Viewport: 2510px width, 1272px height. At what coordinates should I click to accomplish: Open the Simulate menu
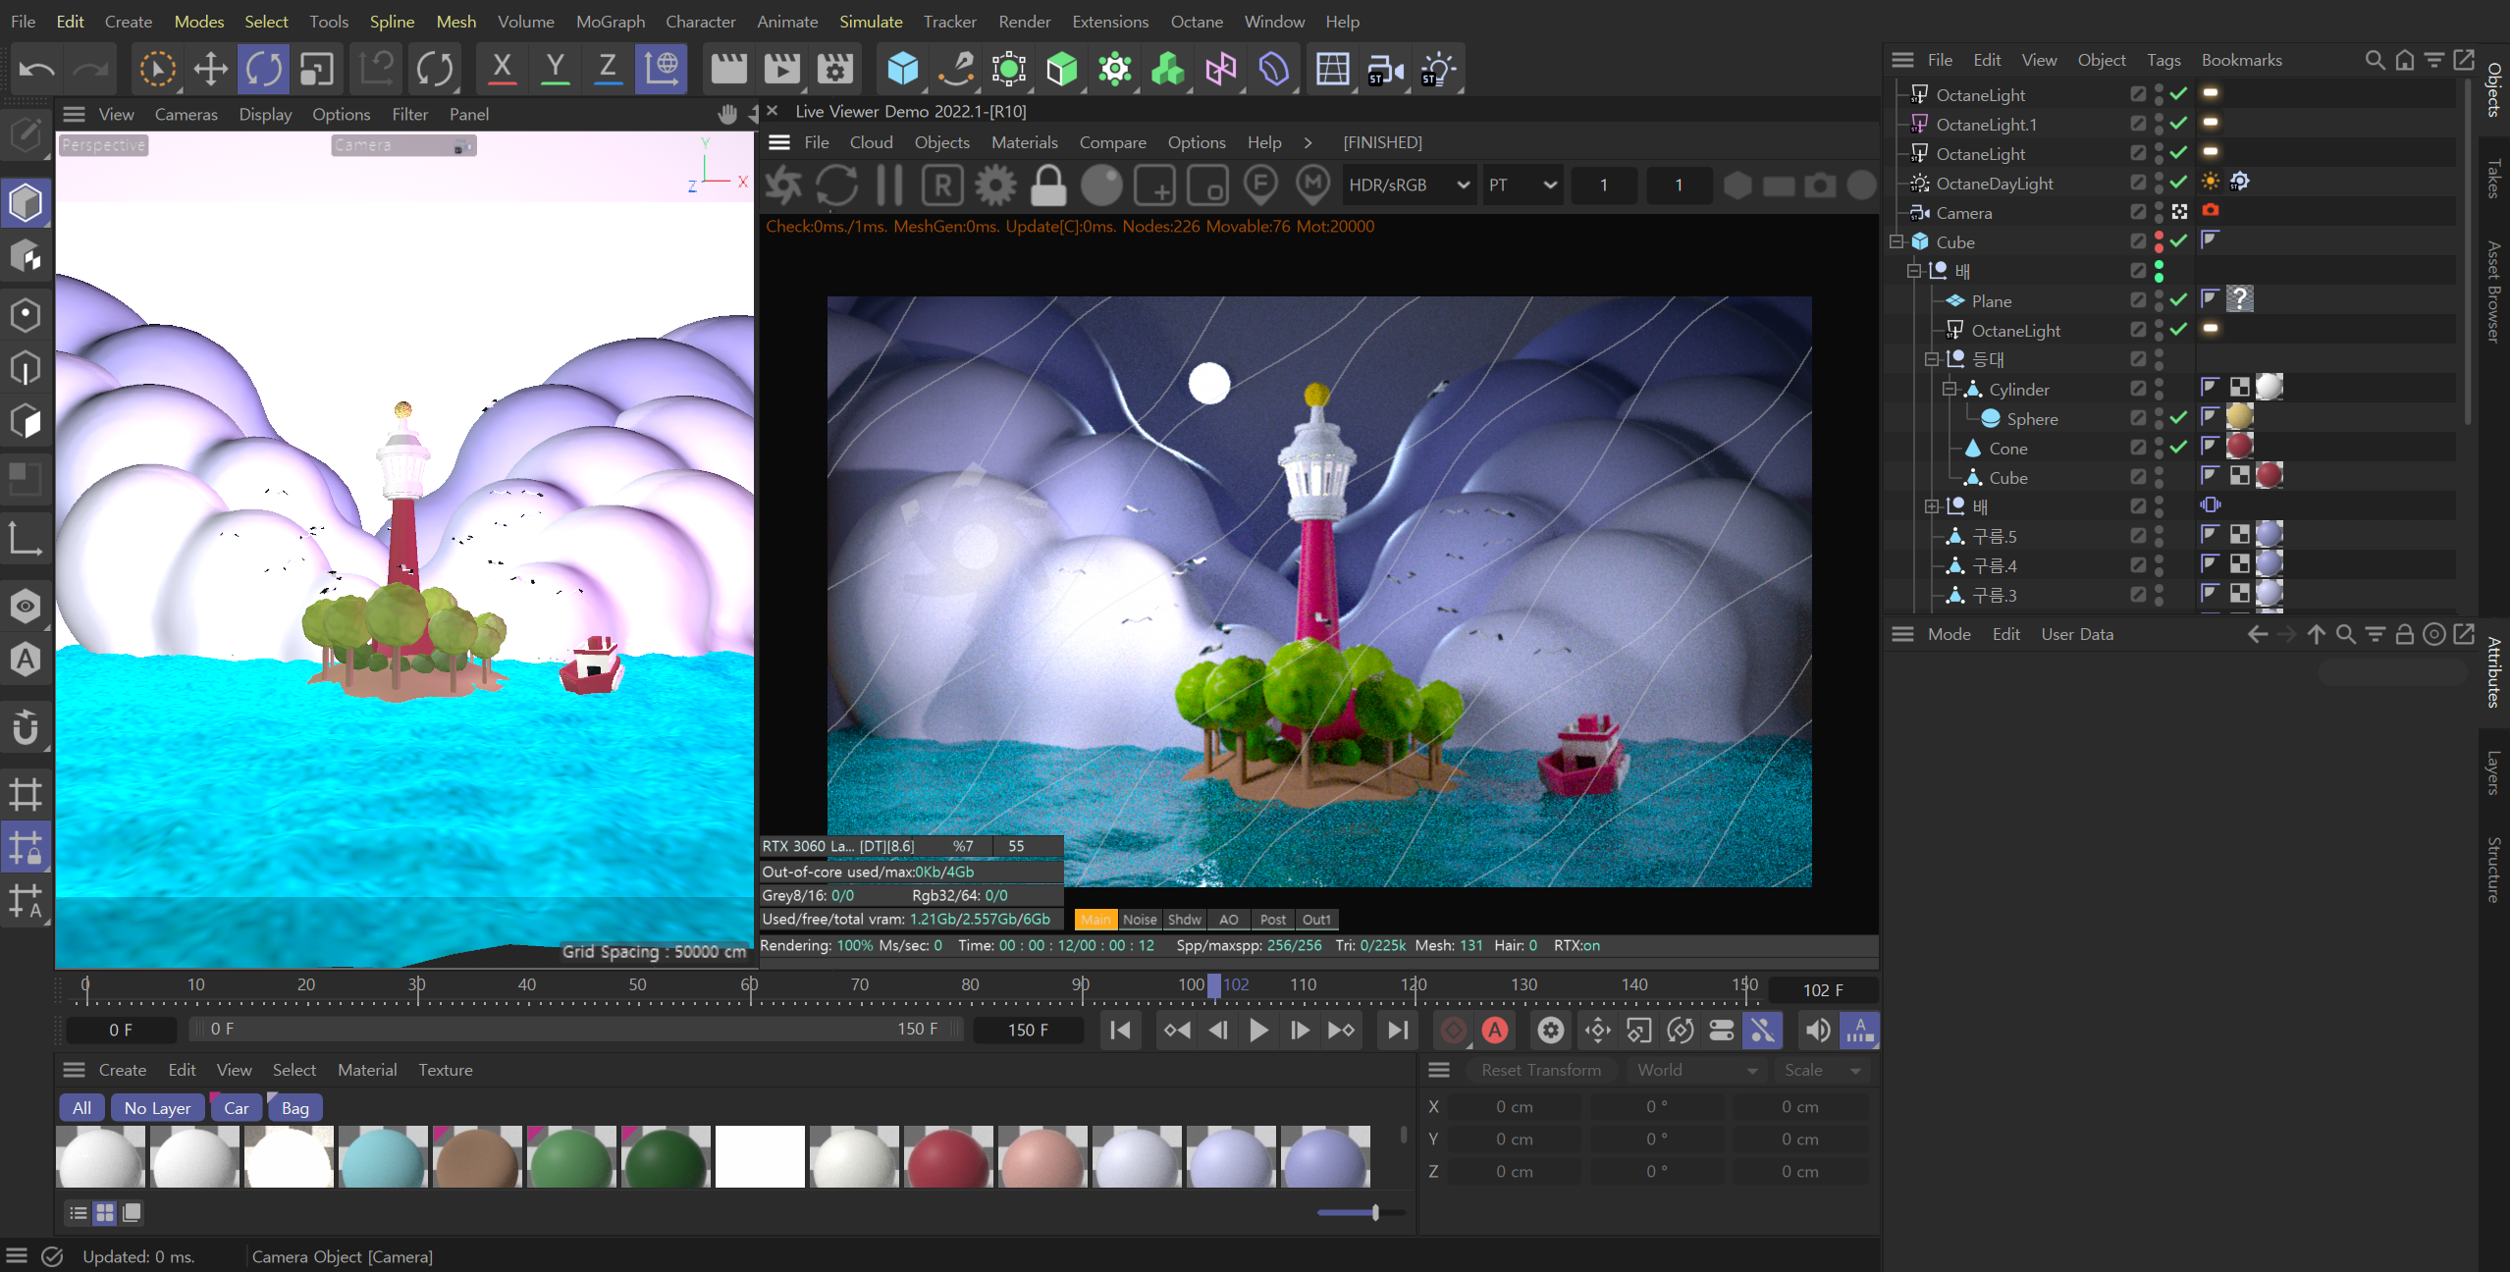click(871, 22)
